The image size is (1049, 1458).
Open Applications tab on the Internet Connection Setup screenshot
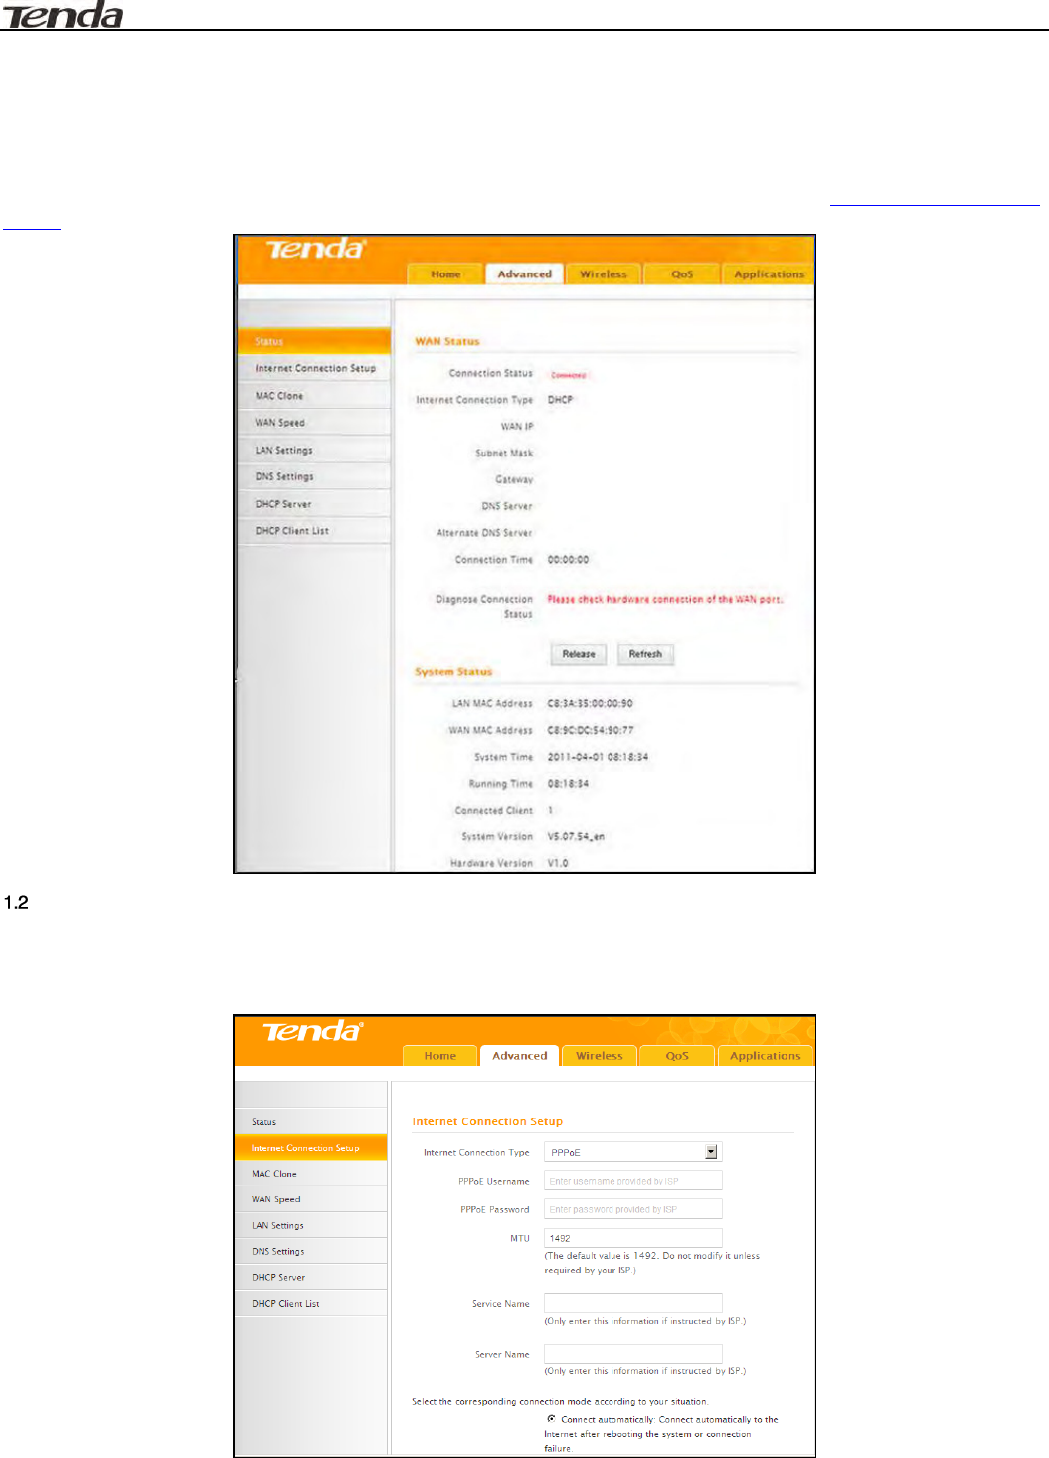(765, 1056)
